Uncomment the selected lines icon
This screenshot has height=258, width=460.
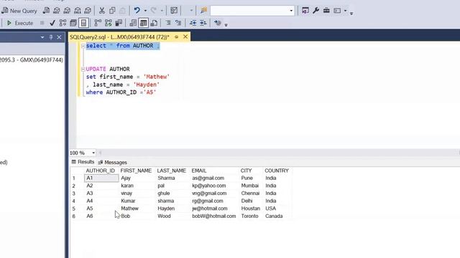tap(178, 23)
